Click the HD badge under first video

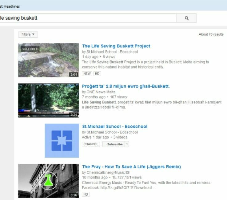pos(97,74)
